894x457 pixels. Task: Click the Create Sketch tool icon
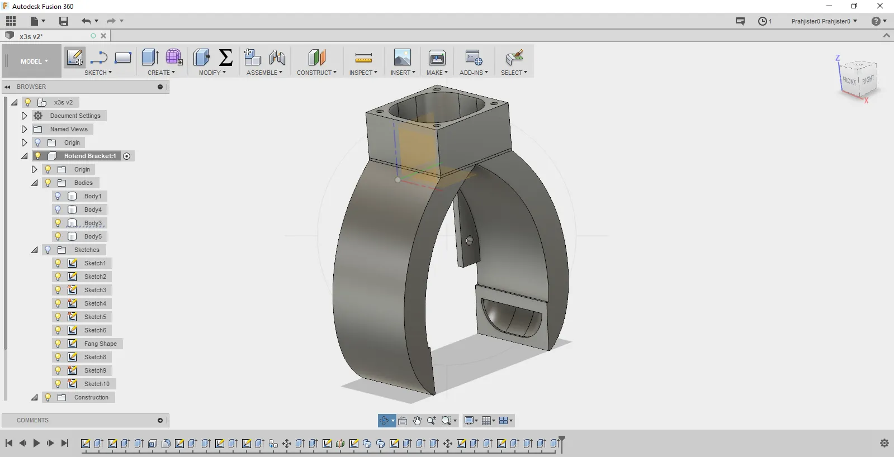tap(74, 58)
